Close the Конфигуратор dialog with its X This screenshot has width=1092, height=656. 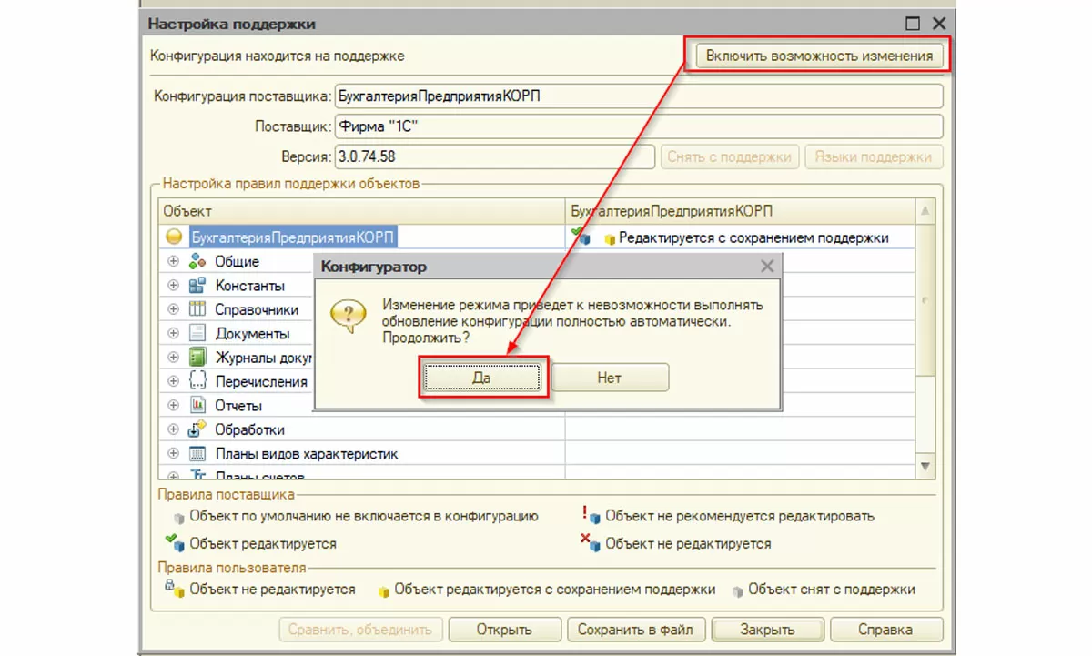click(x=767, y=267)
